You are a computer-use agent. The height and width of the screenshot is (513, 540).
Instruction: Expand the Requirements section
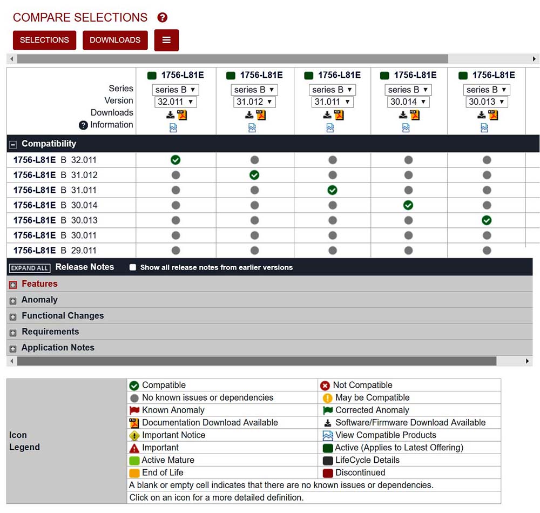tap(13, 333)
